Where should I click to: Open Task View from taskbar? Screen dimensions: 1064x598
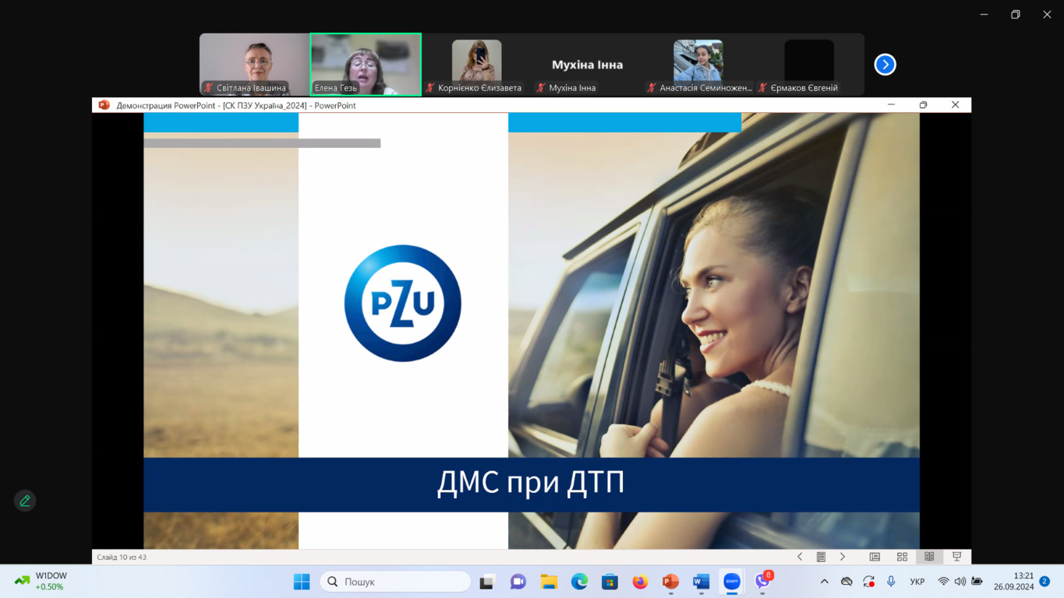[487, 582]
